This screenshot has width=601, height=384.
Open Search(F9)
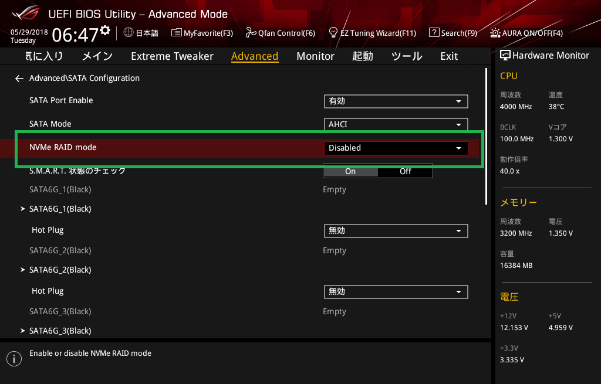453,33
